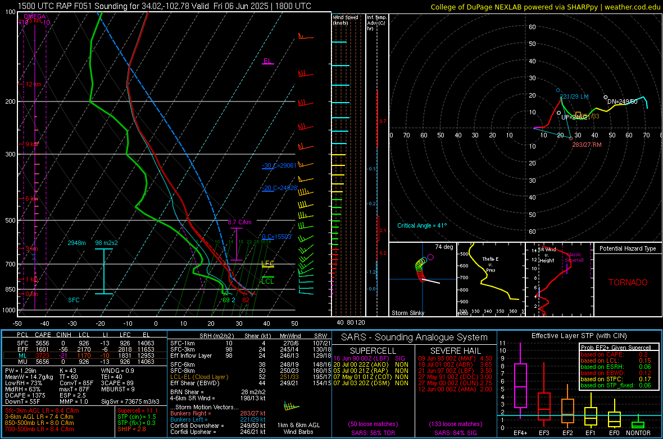Click the STP (cin) = 1.5 parameter
Screen dimensions: 663x439
(x=137, y=417)
